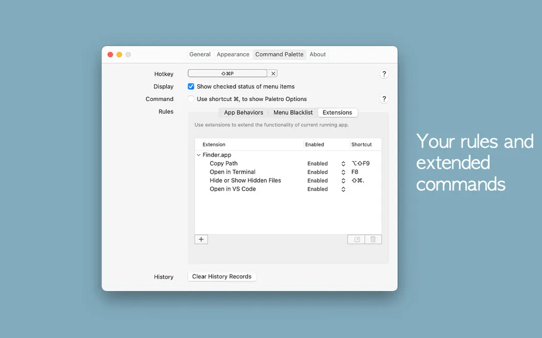The width and height of the screenshot is (542, 338).
Task: Select Hide or Show Hidden Files row
Action: (x=288, y=180)
